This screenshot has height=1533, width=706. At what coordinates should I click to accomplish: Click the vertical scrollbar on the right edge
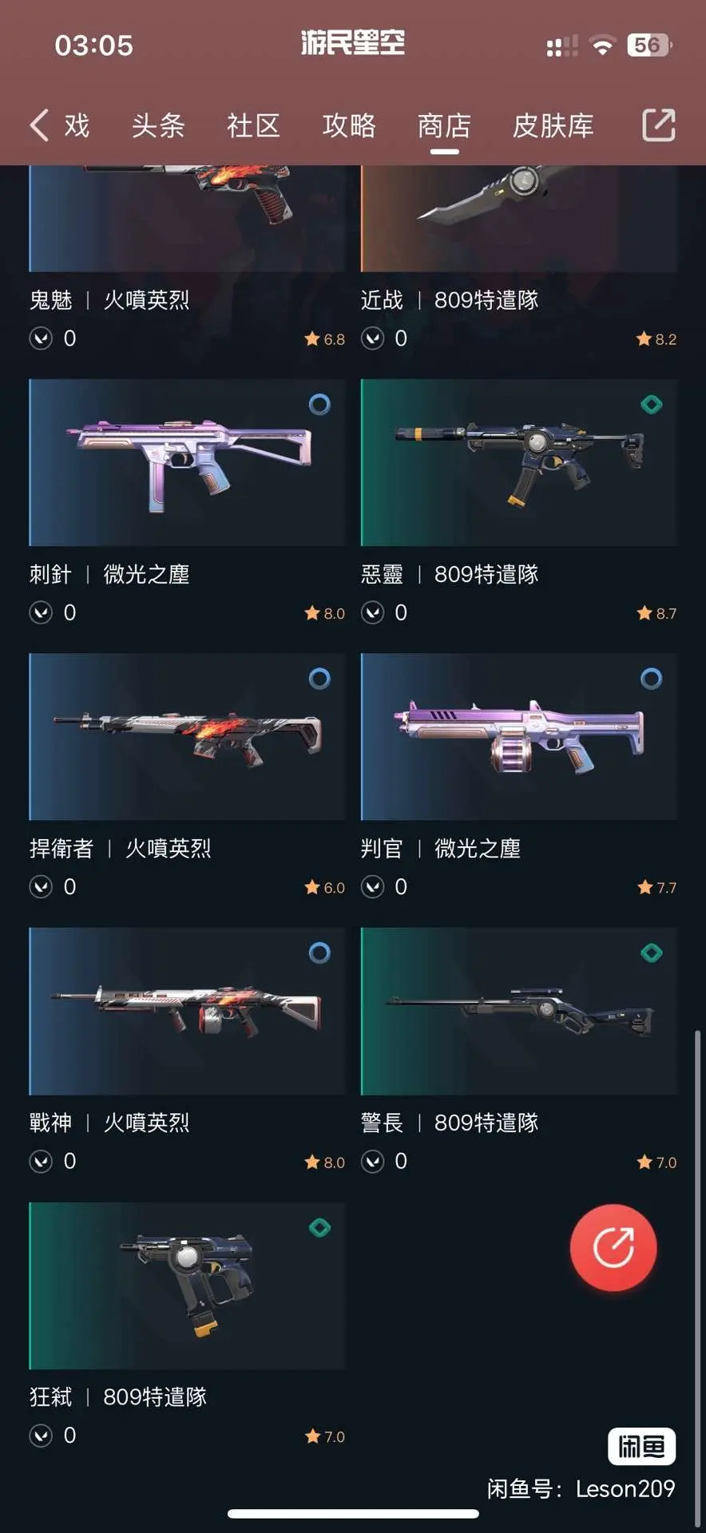click(x=698, y=1277)
